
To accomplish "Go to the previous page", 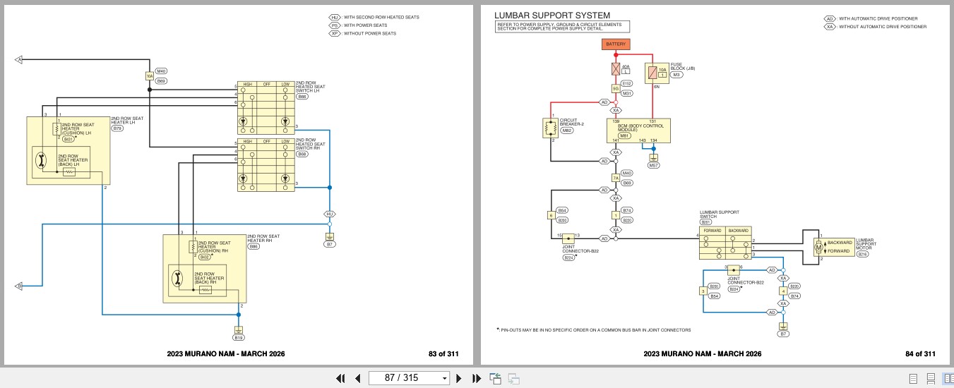I will coord(357,378).
